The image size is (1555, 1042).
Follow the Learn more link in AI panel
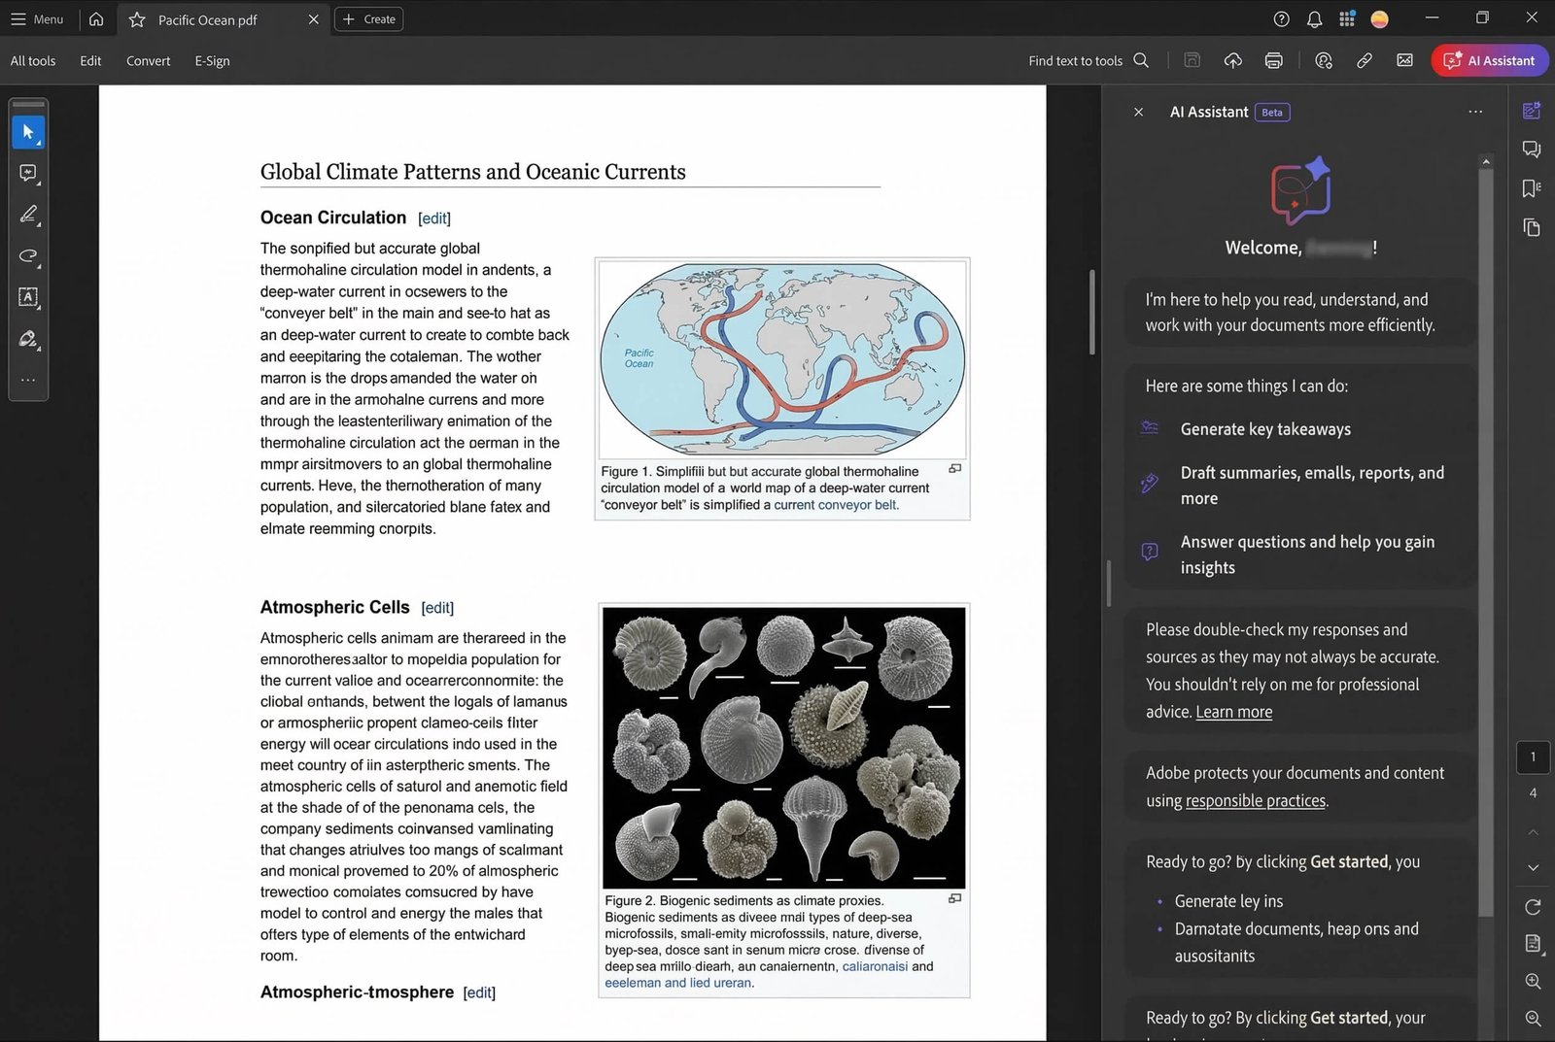[1233, 712]
